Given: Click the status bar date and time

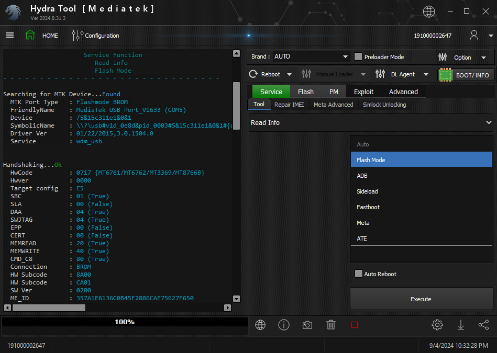Looking at the screenshot, I should pyautogui.click(x=459, y=345).
